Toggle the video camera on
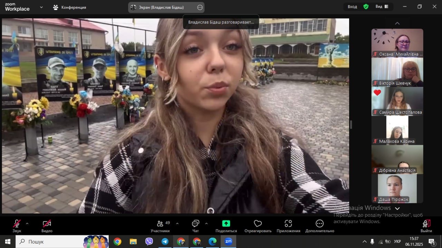 click(47, 224)
